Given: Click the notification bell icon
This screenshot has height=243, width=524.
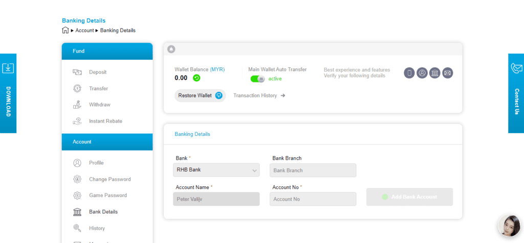Looking at the screenshot, I should point(171,50).
